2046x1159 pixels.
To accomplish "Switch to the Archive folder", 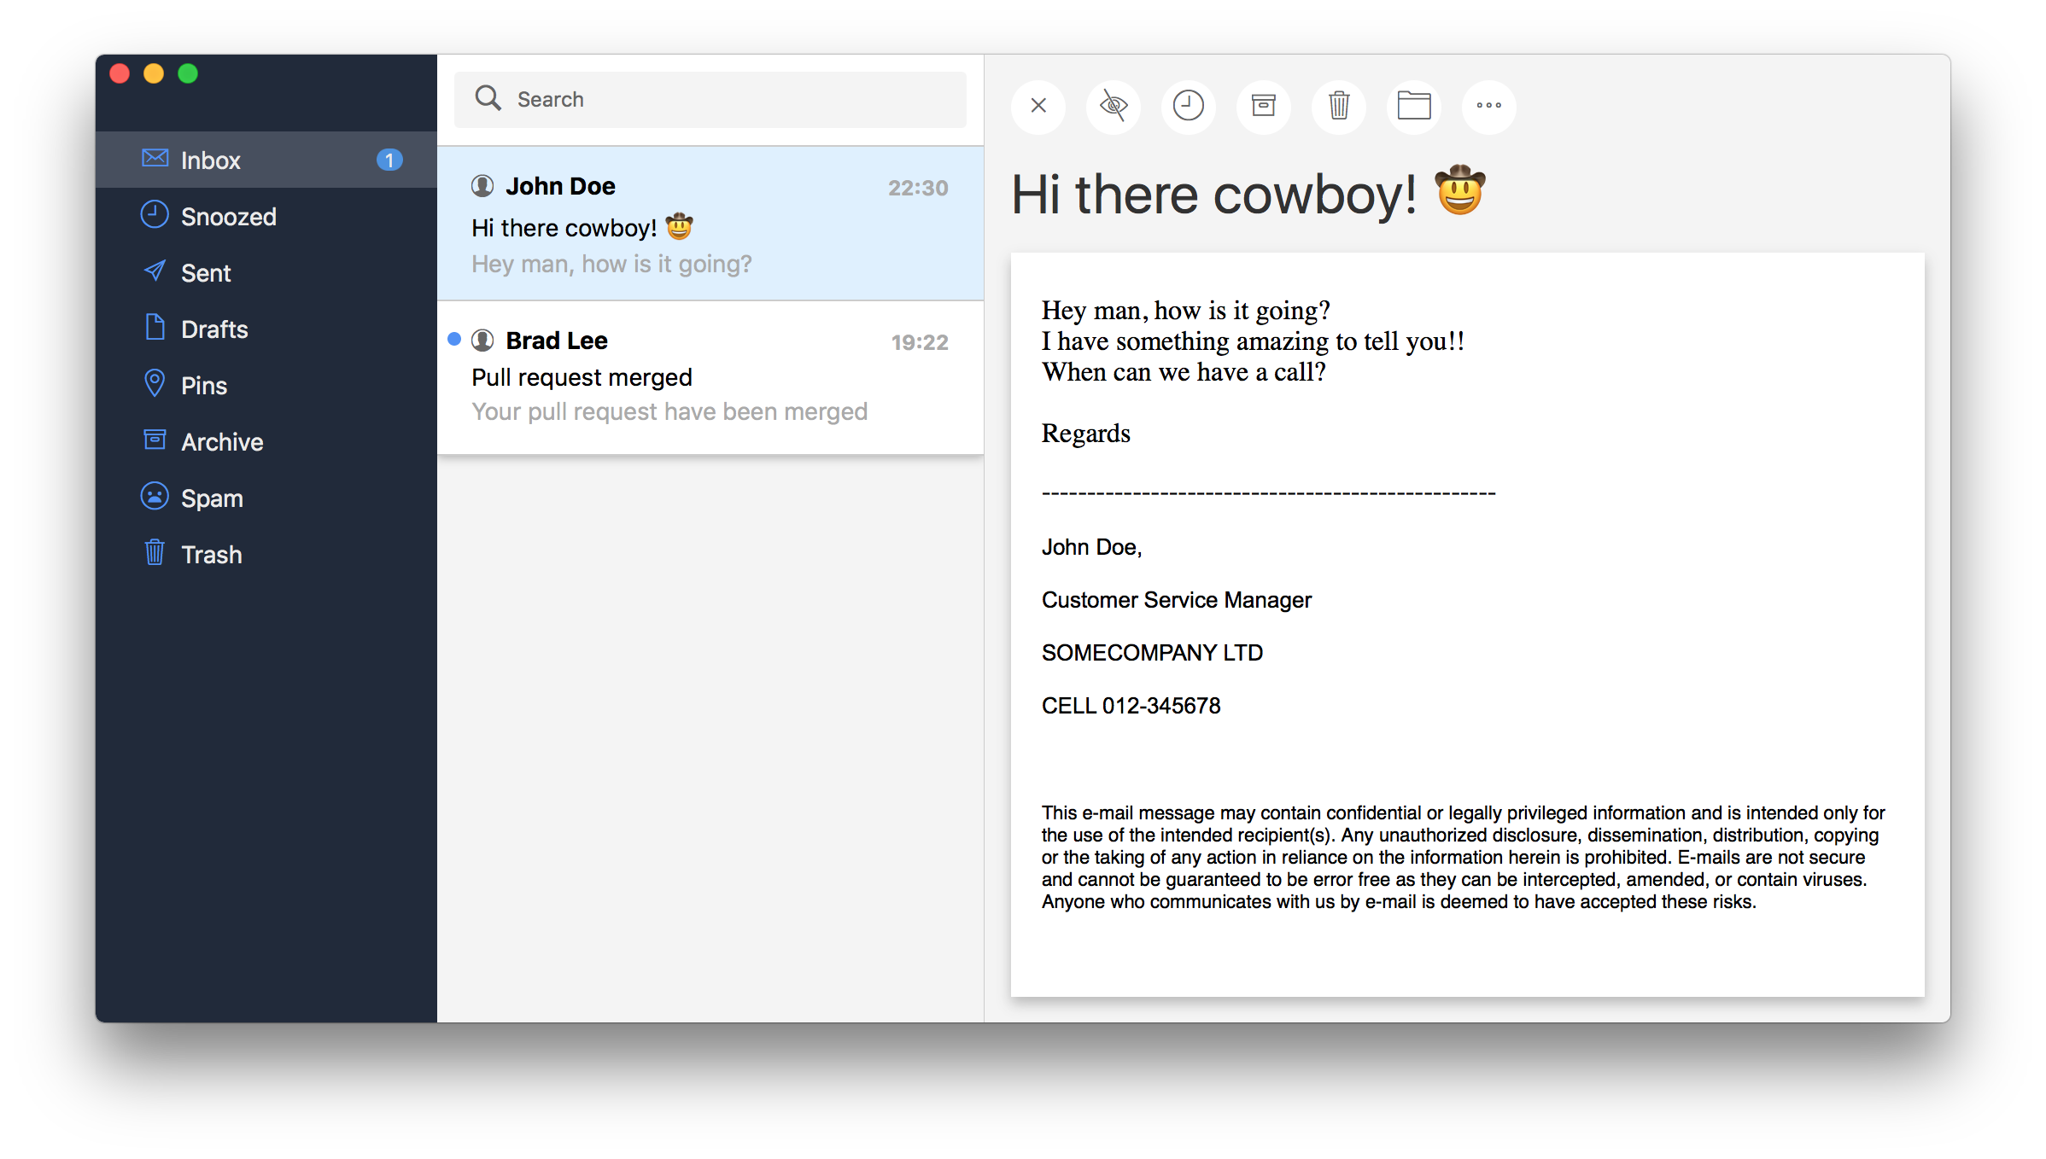I will coord(222,442).
